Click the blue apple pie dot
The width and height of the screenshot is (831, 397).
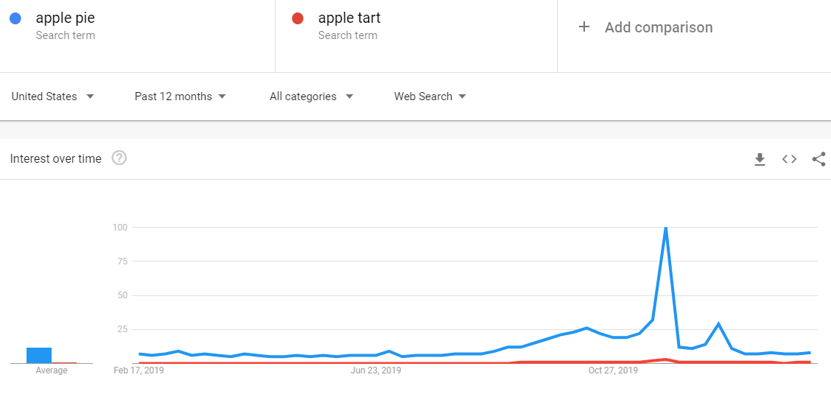click(x=15, y=18)
